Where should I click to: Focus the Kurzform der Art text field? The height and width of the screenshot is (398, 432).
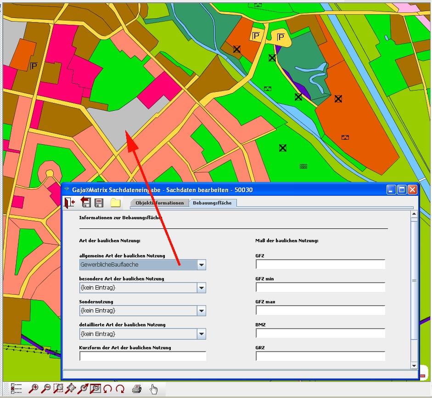(142, 356)
